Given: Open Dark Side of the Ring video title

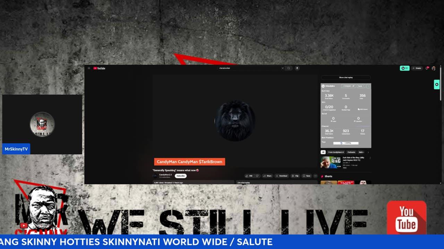Looking at the screenshot, I should [x=354, y=159].
